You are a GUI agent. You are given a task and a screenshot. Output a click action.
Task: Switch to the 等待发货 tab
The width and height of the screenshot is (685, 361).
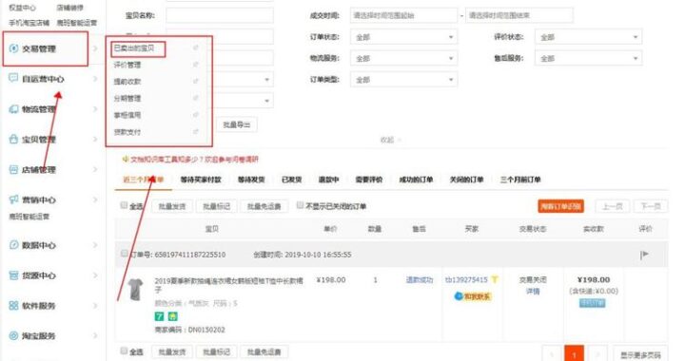(x=251, y=180)
